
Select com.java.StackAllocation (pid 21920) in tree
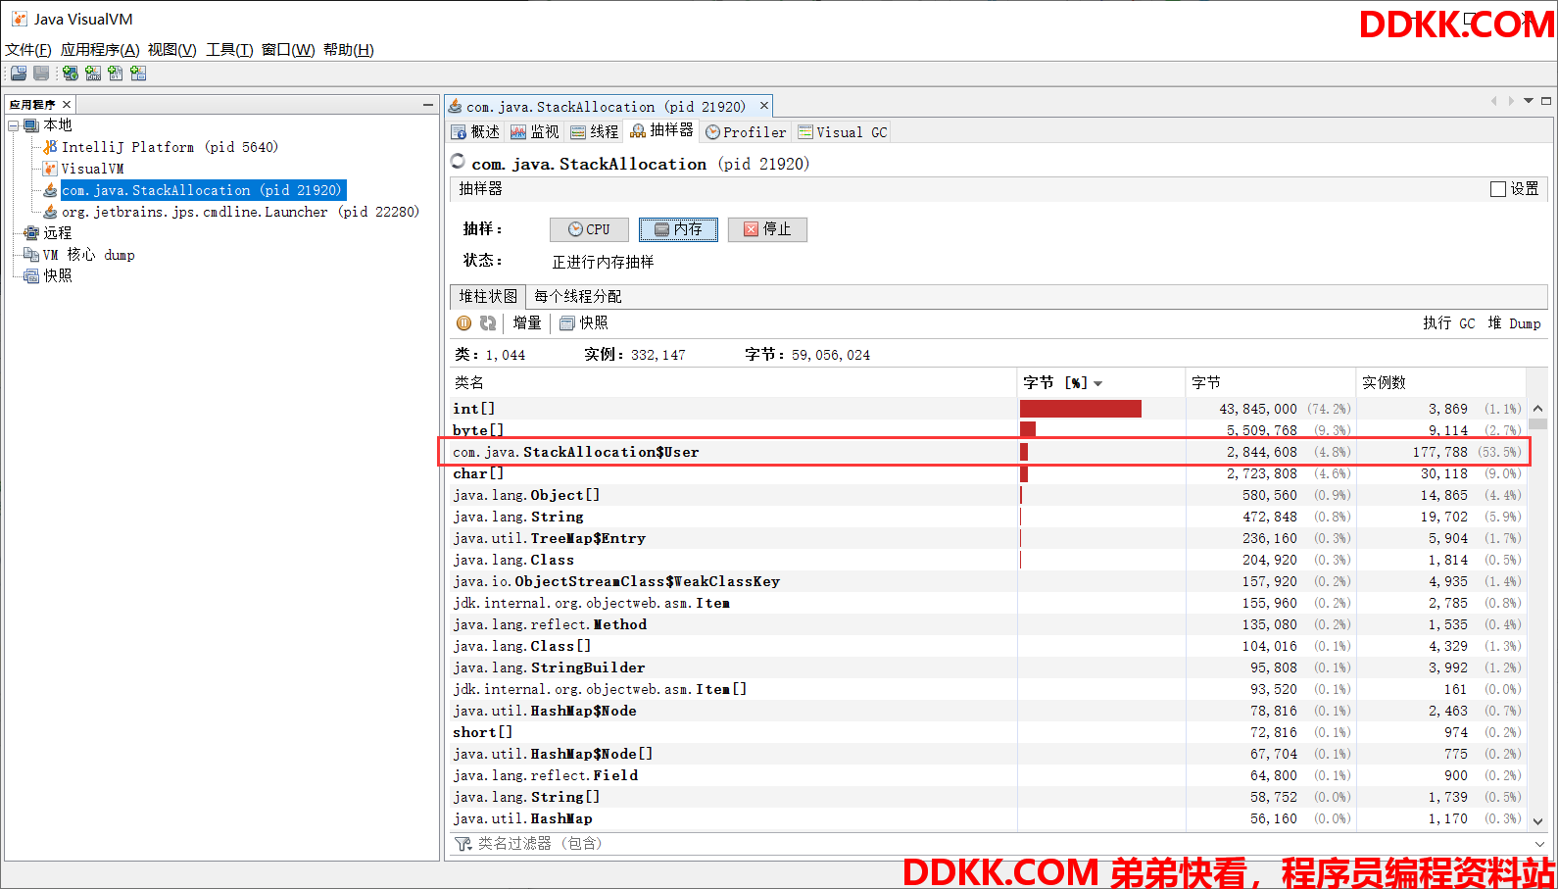tap(203, 190)
